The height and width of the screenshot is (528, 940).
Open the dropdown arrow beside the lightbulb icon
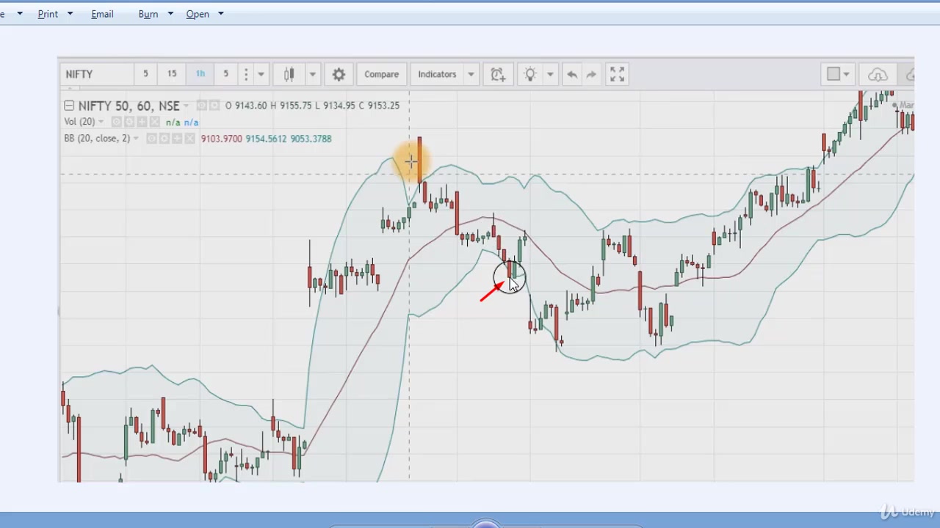pos(550,74)
